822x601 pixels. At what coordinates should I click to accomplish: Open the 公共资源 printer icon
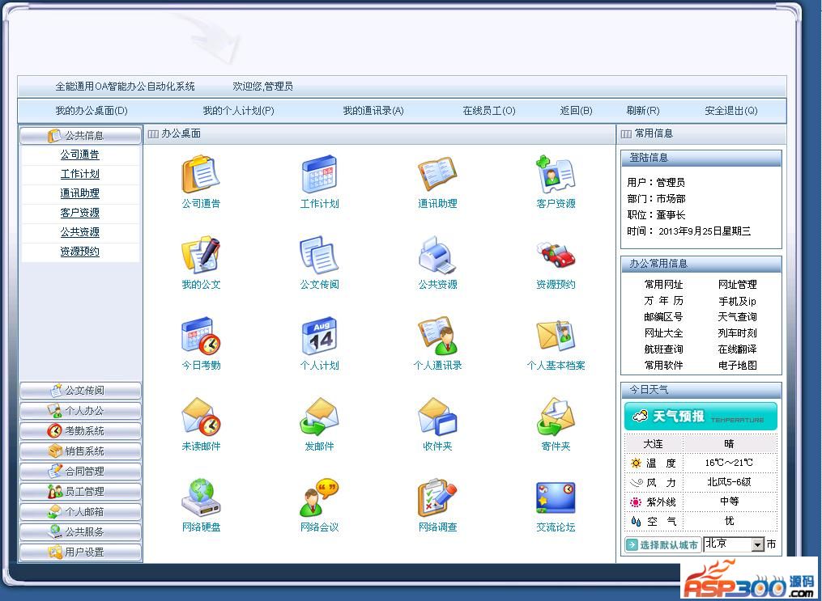[x=437, y=255]
